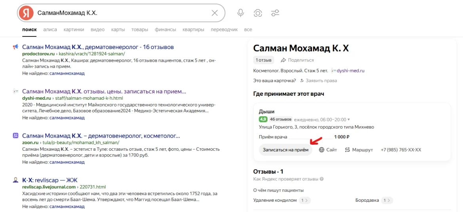Click the livejournal result avatar favicon

(16, 180)
